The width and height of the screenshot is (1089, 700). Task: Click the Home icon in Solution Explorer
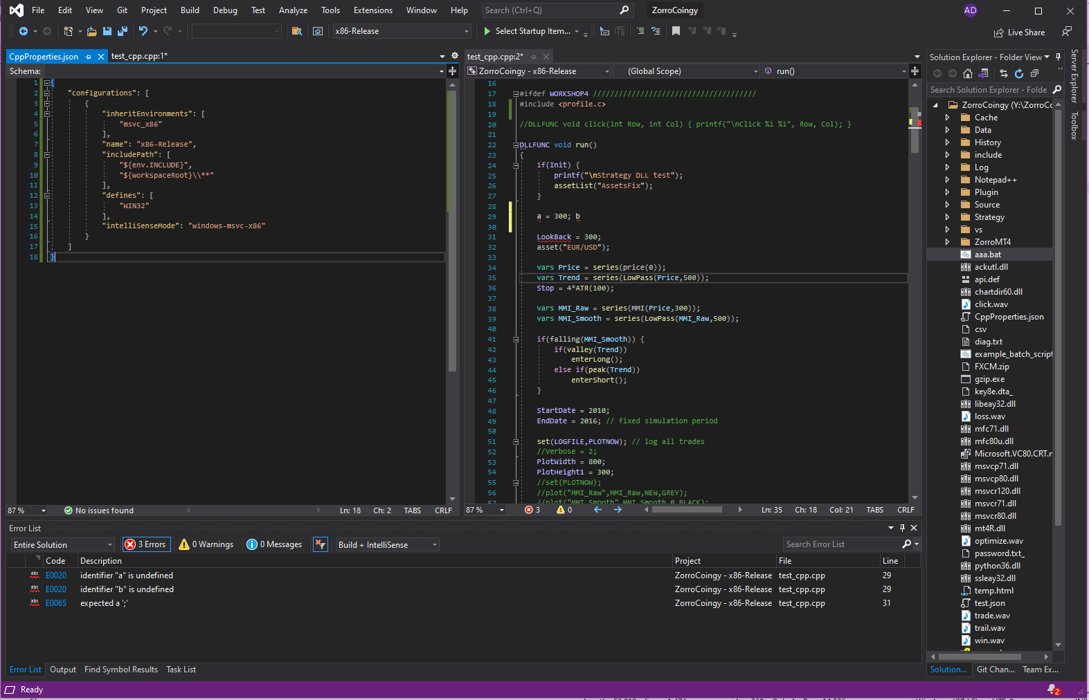coord(968,73)
